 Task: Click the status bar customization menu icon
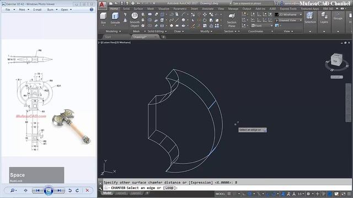[x=349, y=194]
